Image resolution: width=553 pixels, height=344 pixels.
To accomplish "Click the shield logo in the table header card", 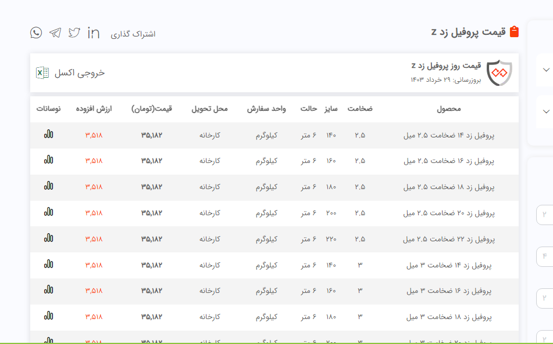I will tap(500, 73).
